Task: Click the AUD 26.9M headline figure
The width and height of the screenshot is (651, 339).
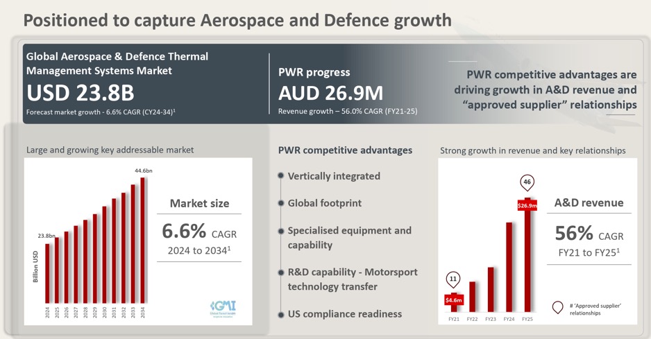Action: coord(330,93)
